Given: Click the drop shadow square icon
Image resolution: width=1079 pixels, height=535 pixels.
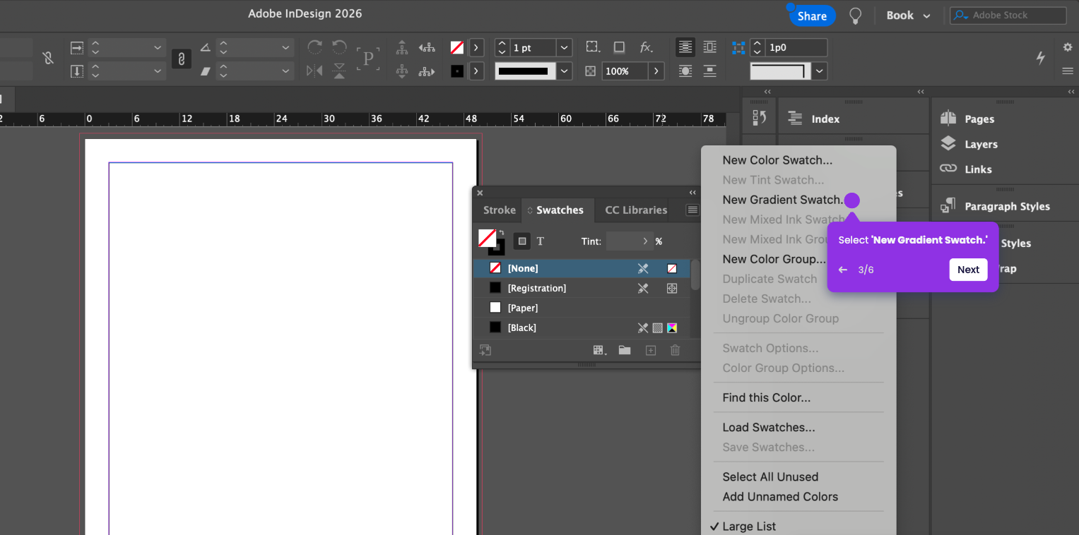Looking at the screenshot, I should point(619,47).
